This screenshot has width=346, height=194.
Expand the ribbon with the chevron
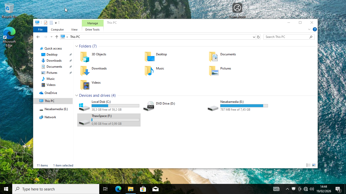309,29
